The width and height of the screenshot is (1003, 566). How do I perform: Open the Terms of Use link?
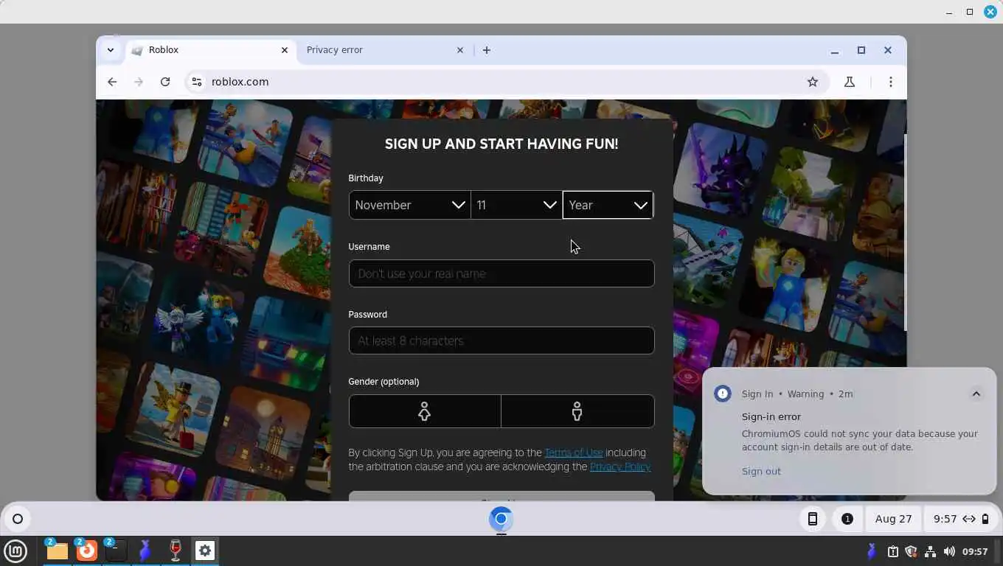pos(574,453)
